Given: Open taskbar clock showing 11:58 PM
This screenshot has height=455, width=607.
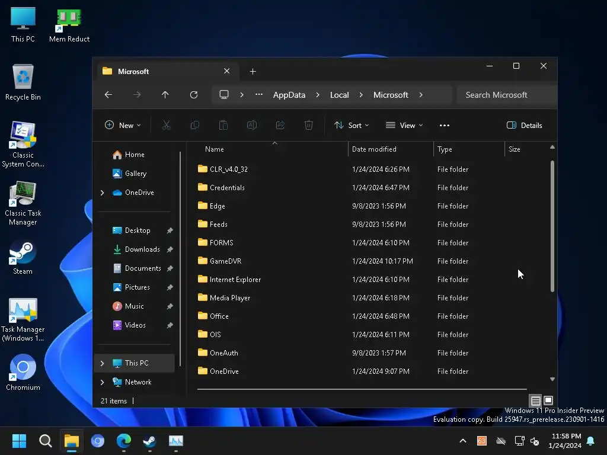Looking at the screenshot, I should 566,441.
